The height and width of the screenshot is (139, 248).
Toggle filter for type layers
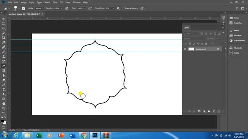210,34
